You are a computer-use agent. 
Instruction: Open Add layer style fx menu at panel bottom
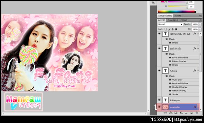[171, 113]
